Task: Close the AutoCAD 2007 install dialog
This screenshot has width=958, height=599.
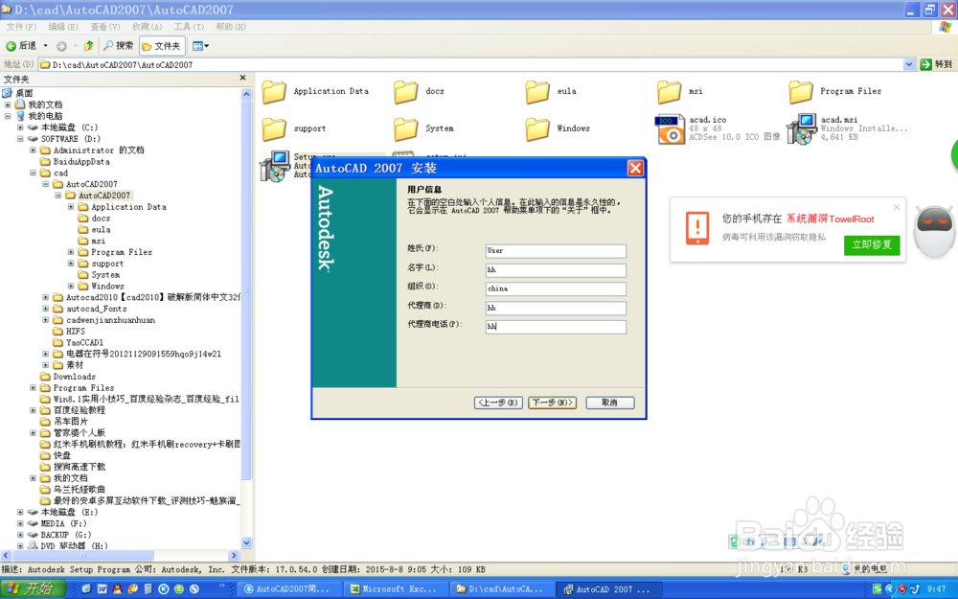Action: (635, 168)
